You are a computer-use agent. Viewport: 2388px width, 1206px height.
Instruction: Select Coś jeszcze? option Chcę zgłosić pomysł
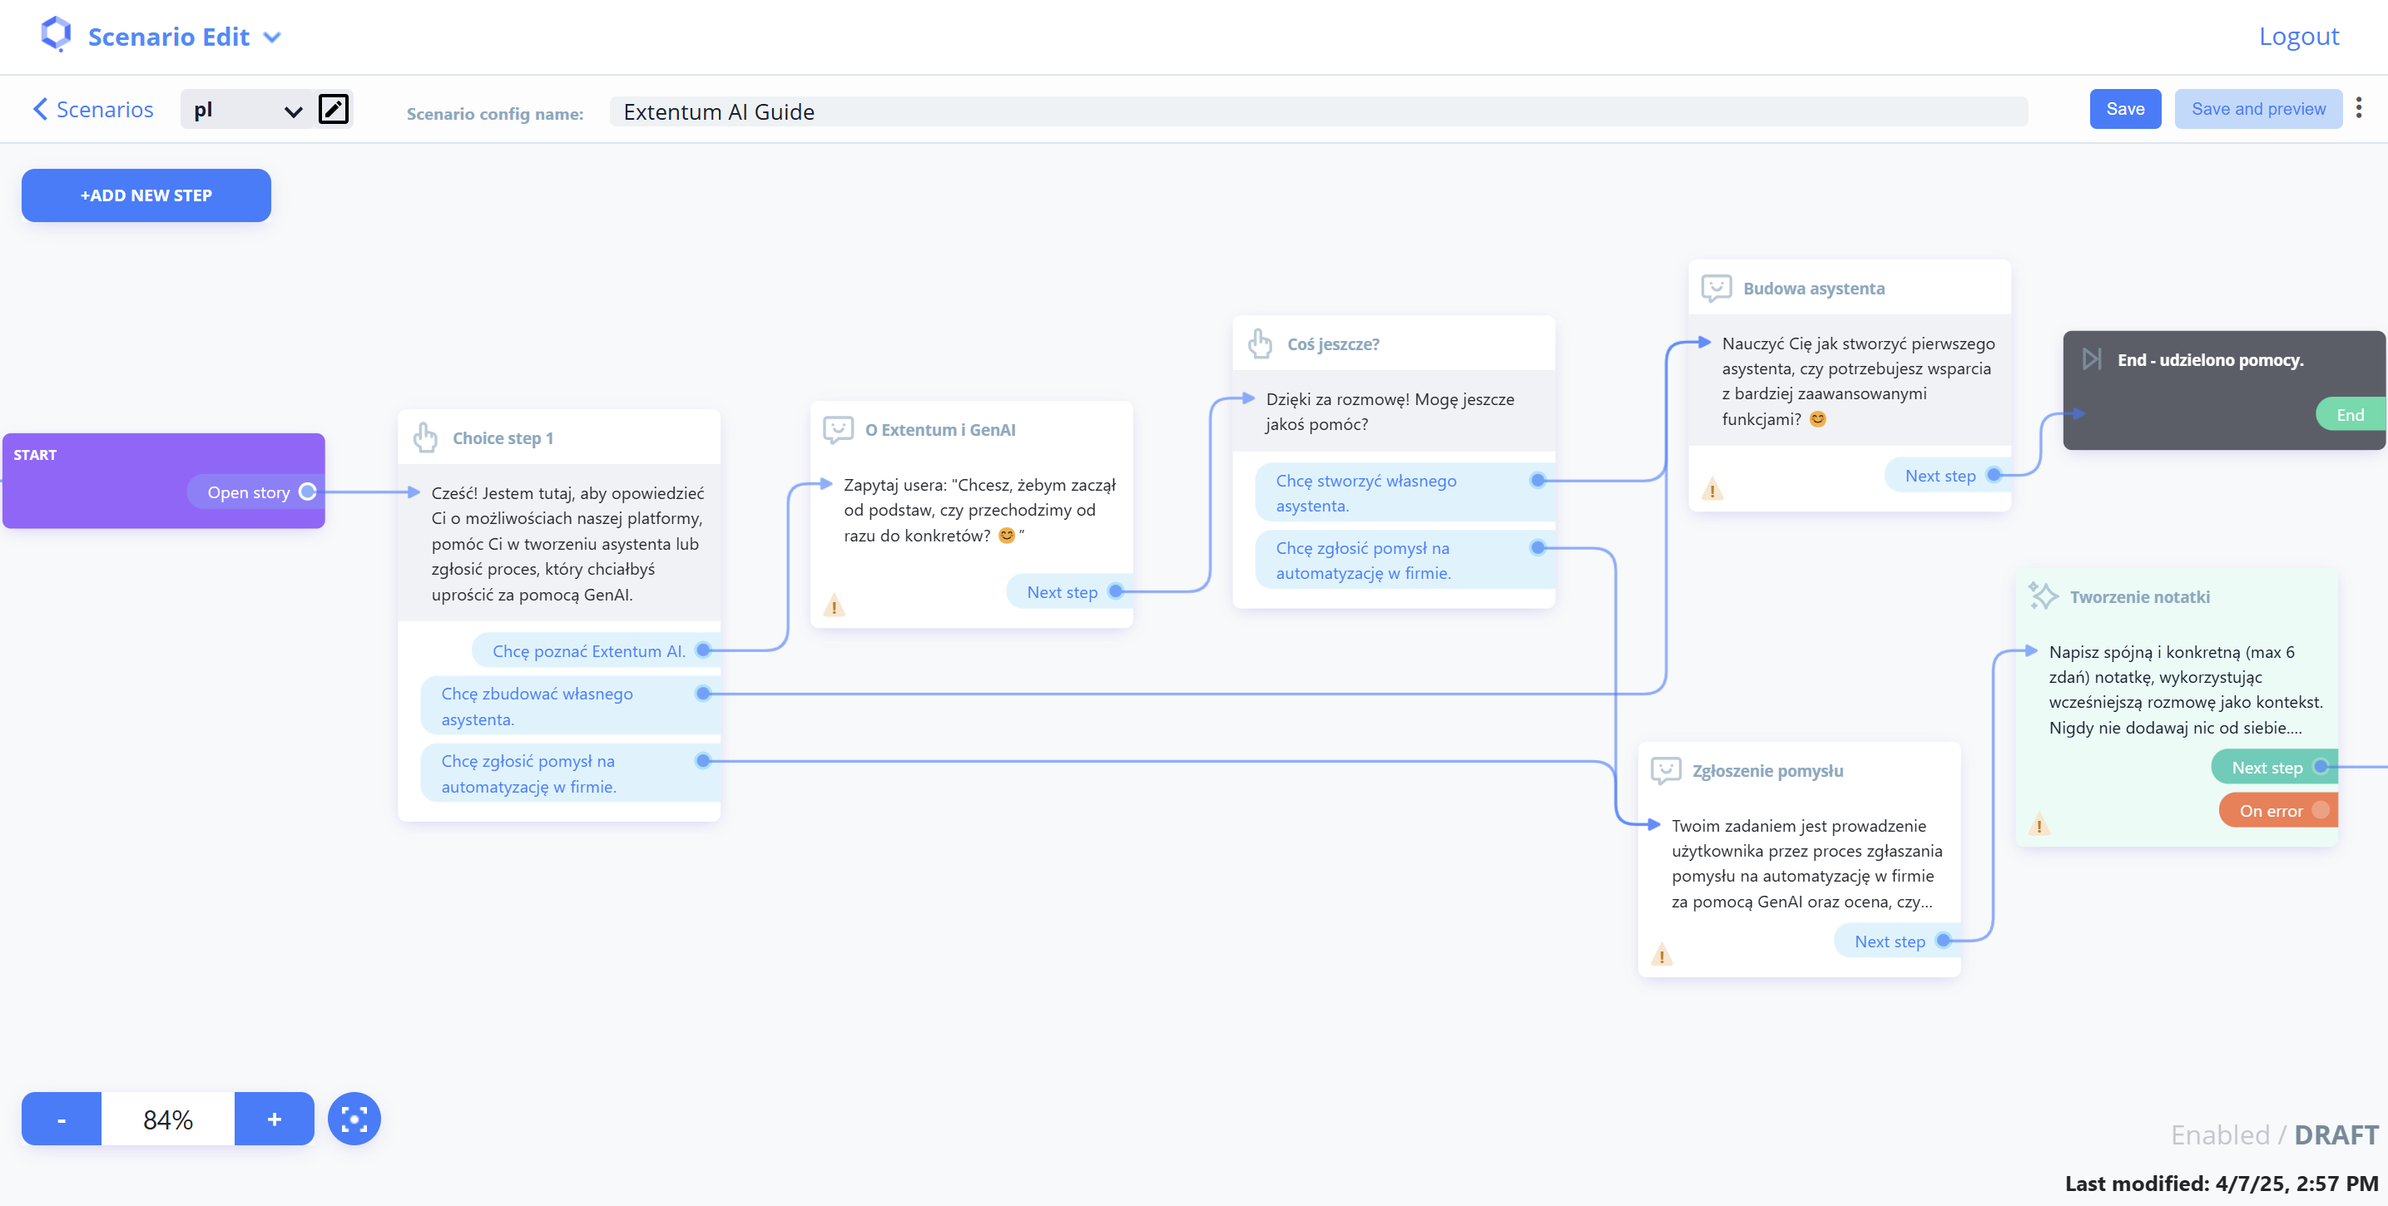(1405, 560)
